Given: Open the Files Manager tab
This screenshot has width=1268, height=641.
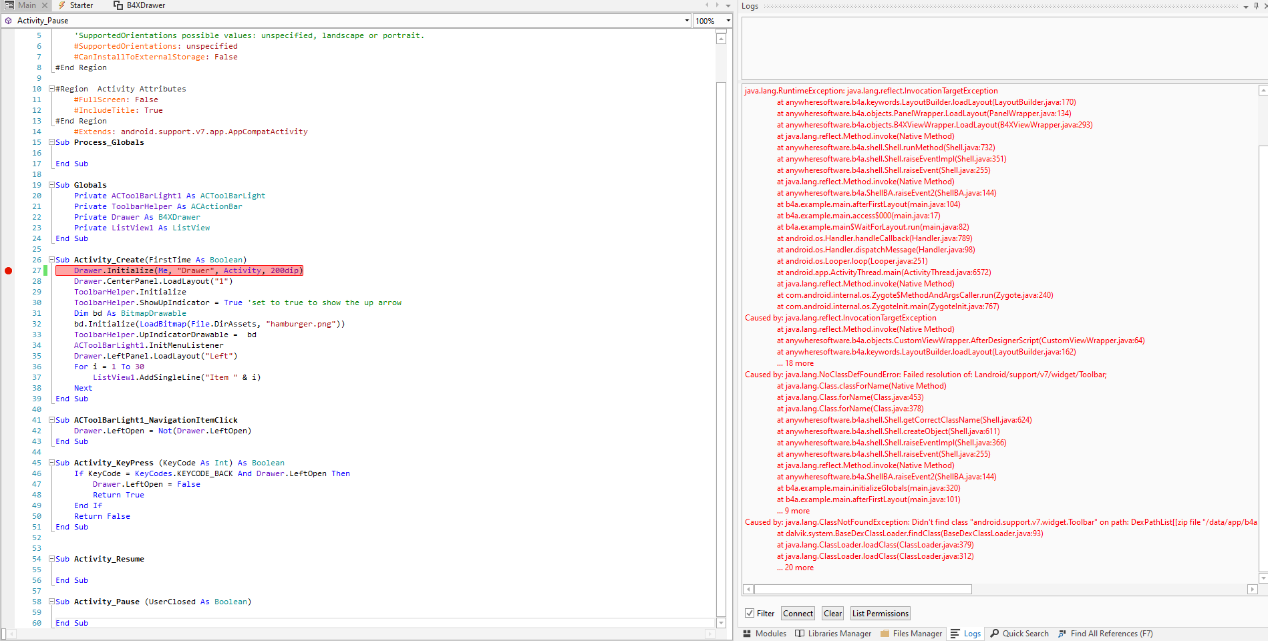Looking at the screenshot, I should 911,634.
